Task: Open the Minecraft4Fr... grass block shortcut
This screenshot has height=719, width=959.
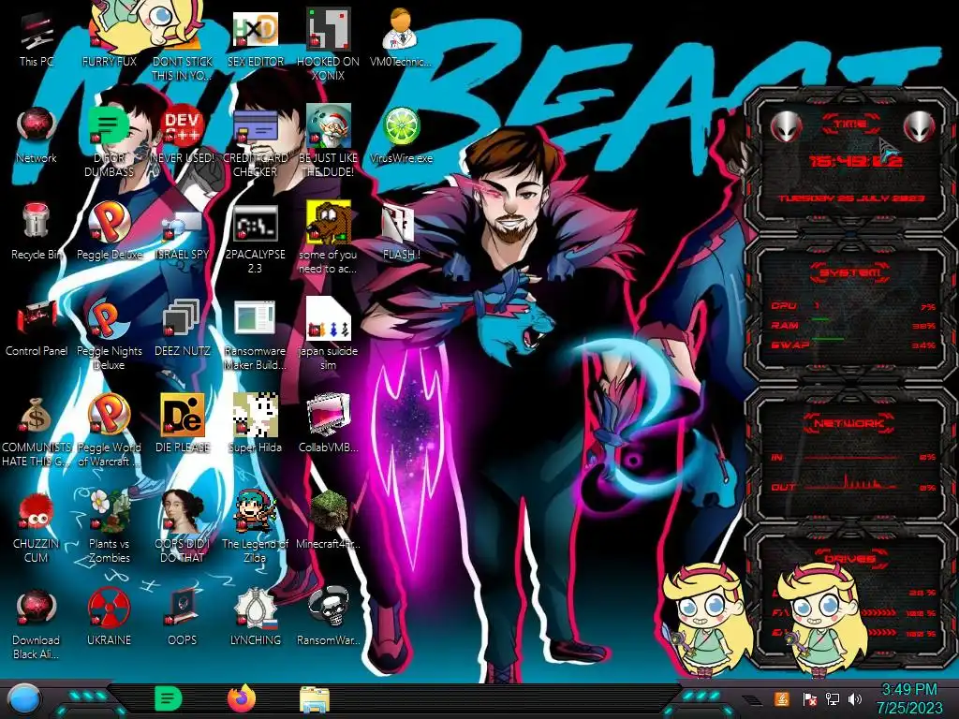Action: (328, 521)
